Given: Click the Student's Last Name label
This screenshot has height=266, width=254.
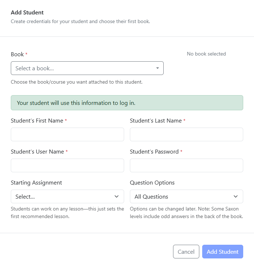Looking at the screenshot, I should 156,121.
